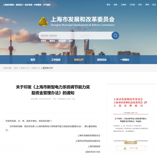
Task: Expand the 政务公开 navigation menu
Action: 79,60
